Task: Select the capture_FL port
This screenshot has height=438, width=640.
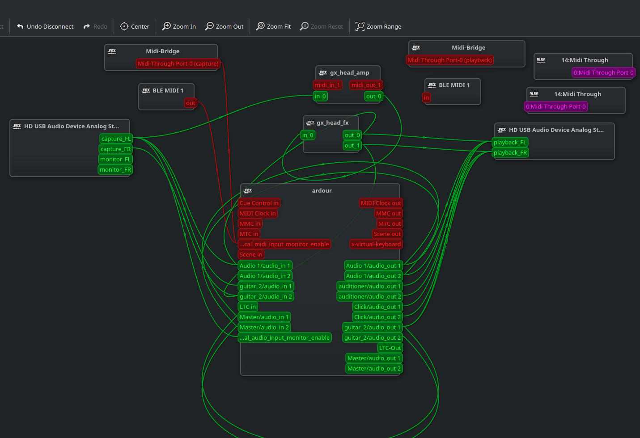Action: (116, 139)
